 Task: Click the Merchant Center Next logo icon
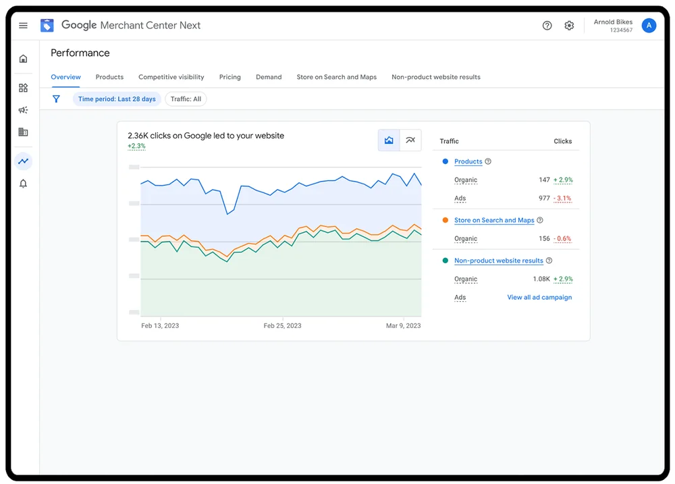[47, 25]
